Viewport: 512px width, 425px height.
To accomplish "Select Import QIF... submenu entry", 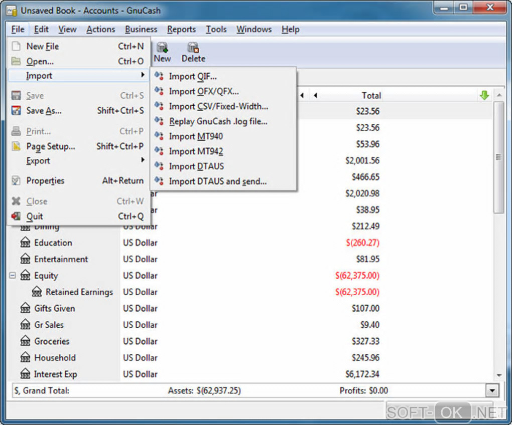I will 223,76.
